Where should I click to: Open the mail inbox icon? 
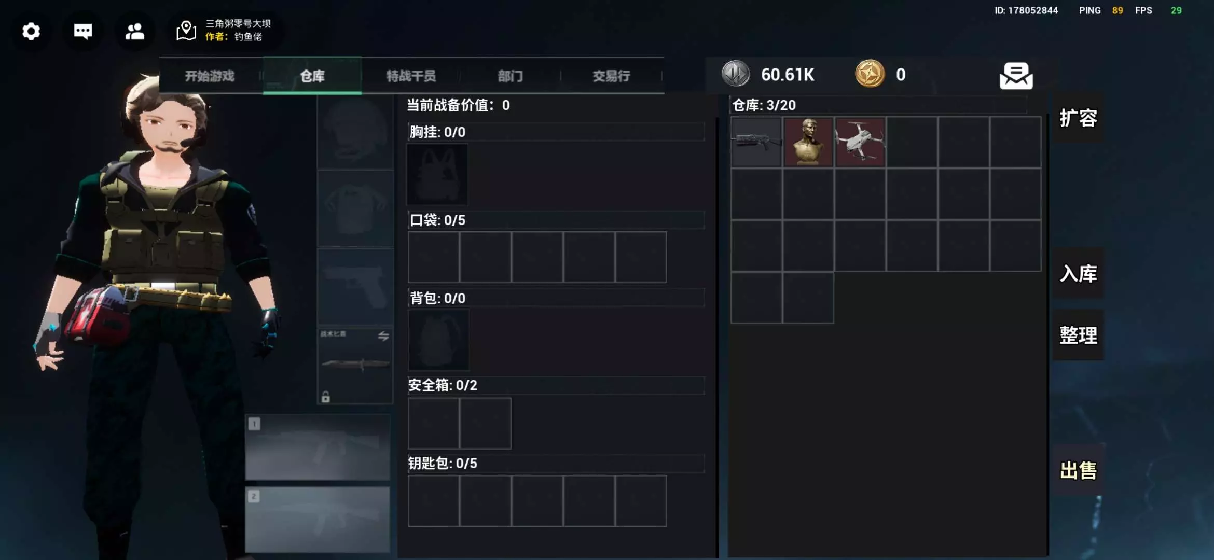(1016, 76)
